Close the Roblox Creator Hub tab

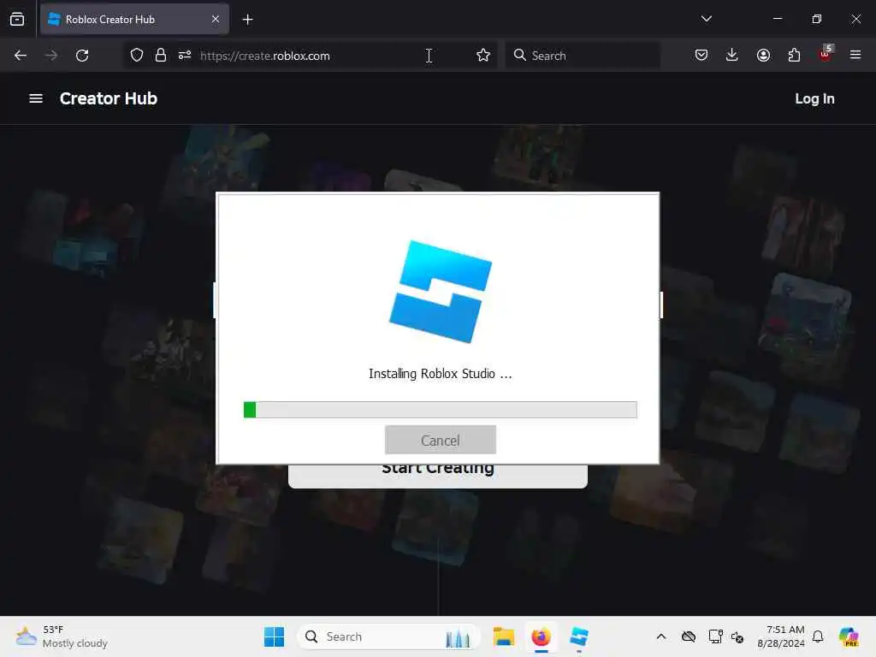tap(216, 20)
